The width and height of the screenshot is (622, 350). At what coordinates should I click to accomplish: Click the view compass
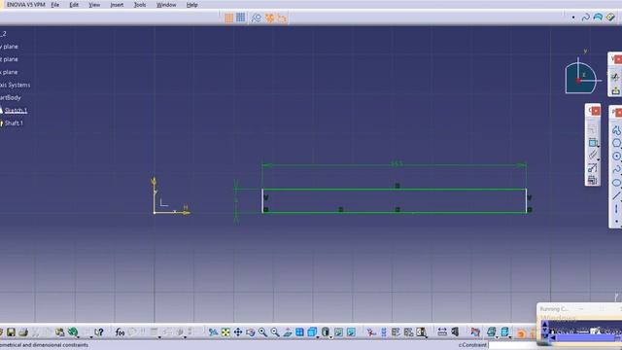tap(580, 78)
